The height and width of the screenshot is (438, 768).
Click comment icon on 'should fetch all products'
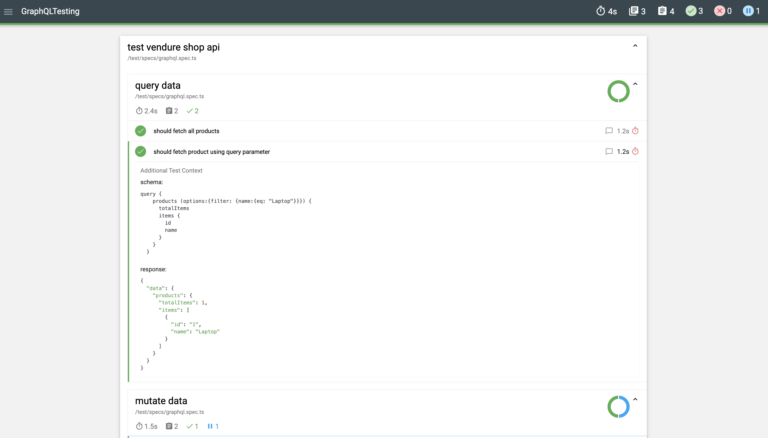point(609,131)
